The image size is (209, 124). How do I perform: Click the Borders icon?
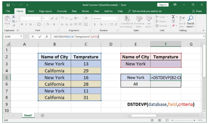39,24
